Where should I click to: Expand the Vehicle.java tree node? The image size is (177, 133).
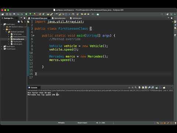(x=8, y=44)
